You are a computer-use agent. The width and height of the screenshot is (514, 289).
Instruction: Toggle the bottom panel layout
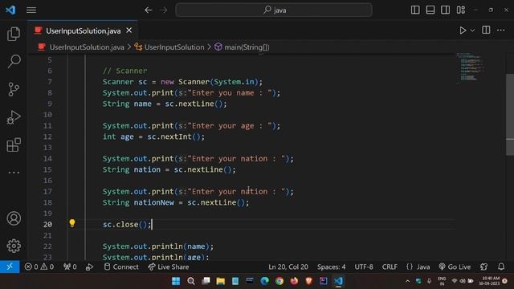pyautogui.click(x=430, y=10)
